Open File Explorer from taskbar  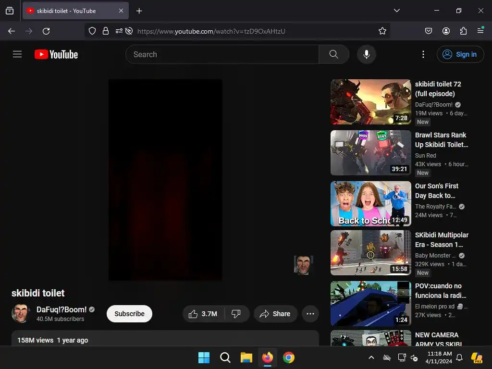(246, 357)
